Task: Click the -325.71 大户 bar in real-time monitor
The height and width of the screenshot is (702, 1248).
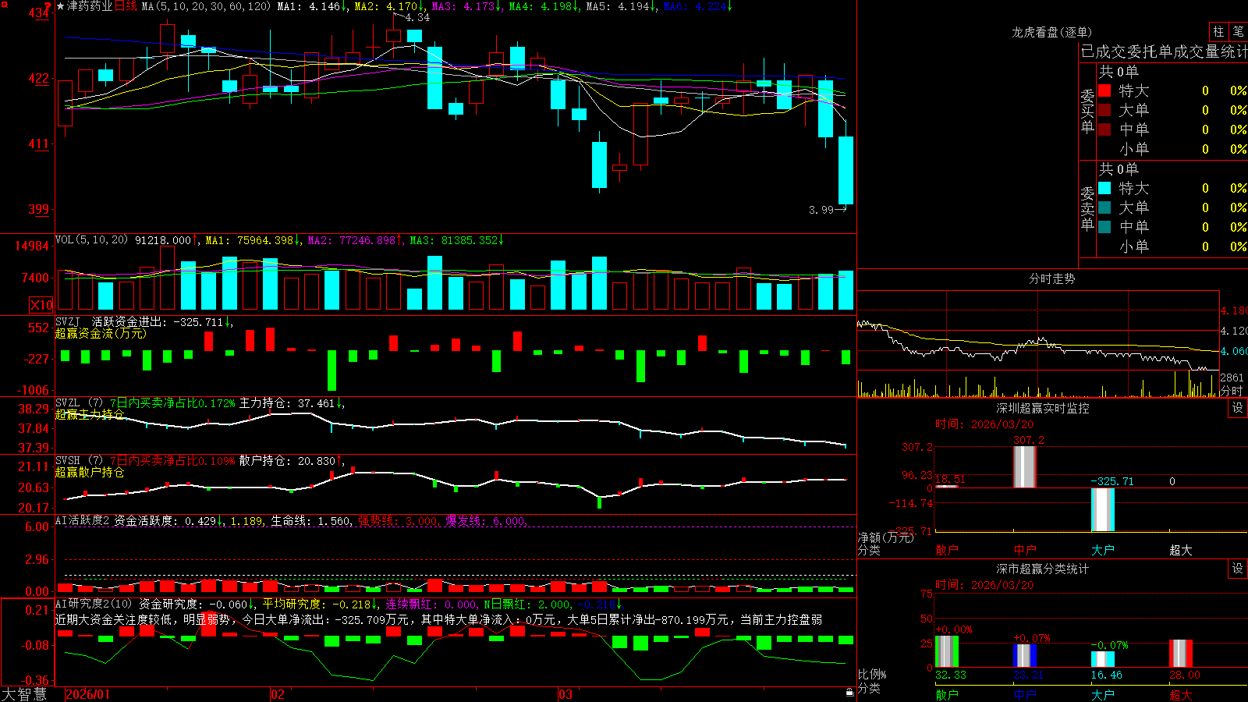Action: click(1103, 509)
